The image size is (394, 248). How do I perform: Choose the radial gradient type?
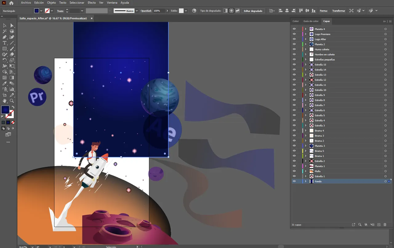point(231,11)
